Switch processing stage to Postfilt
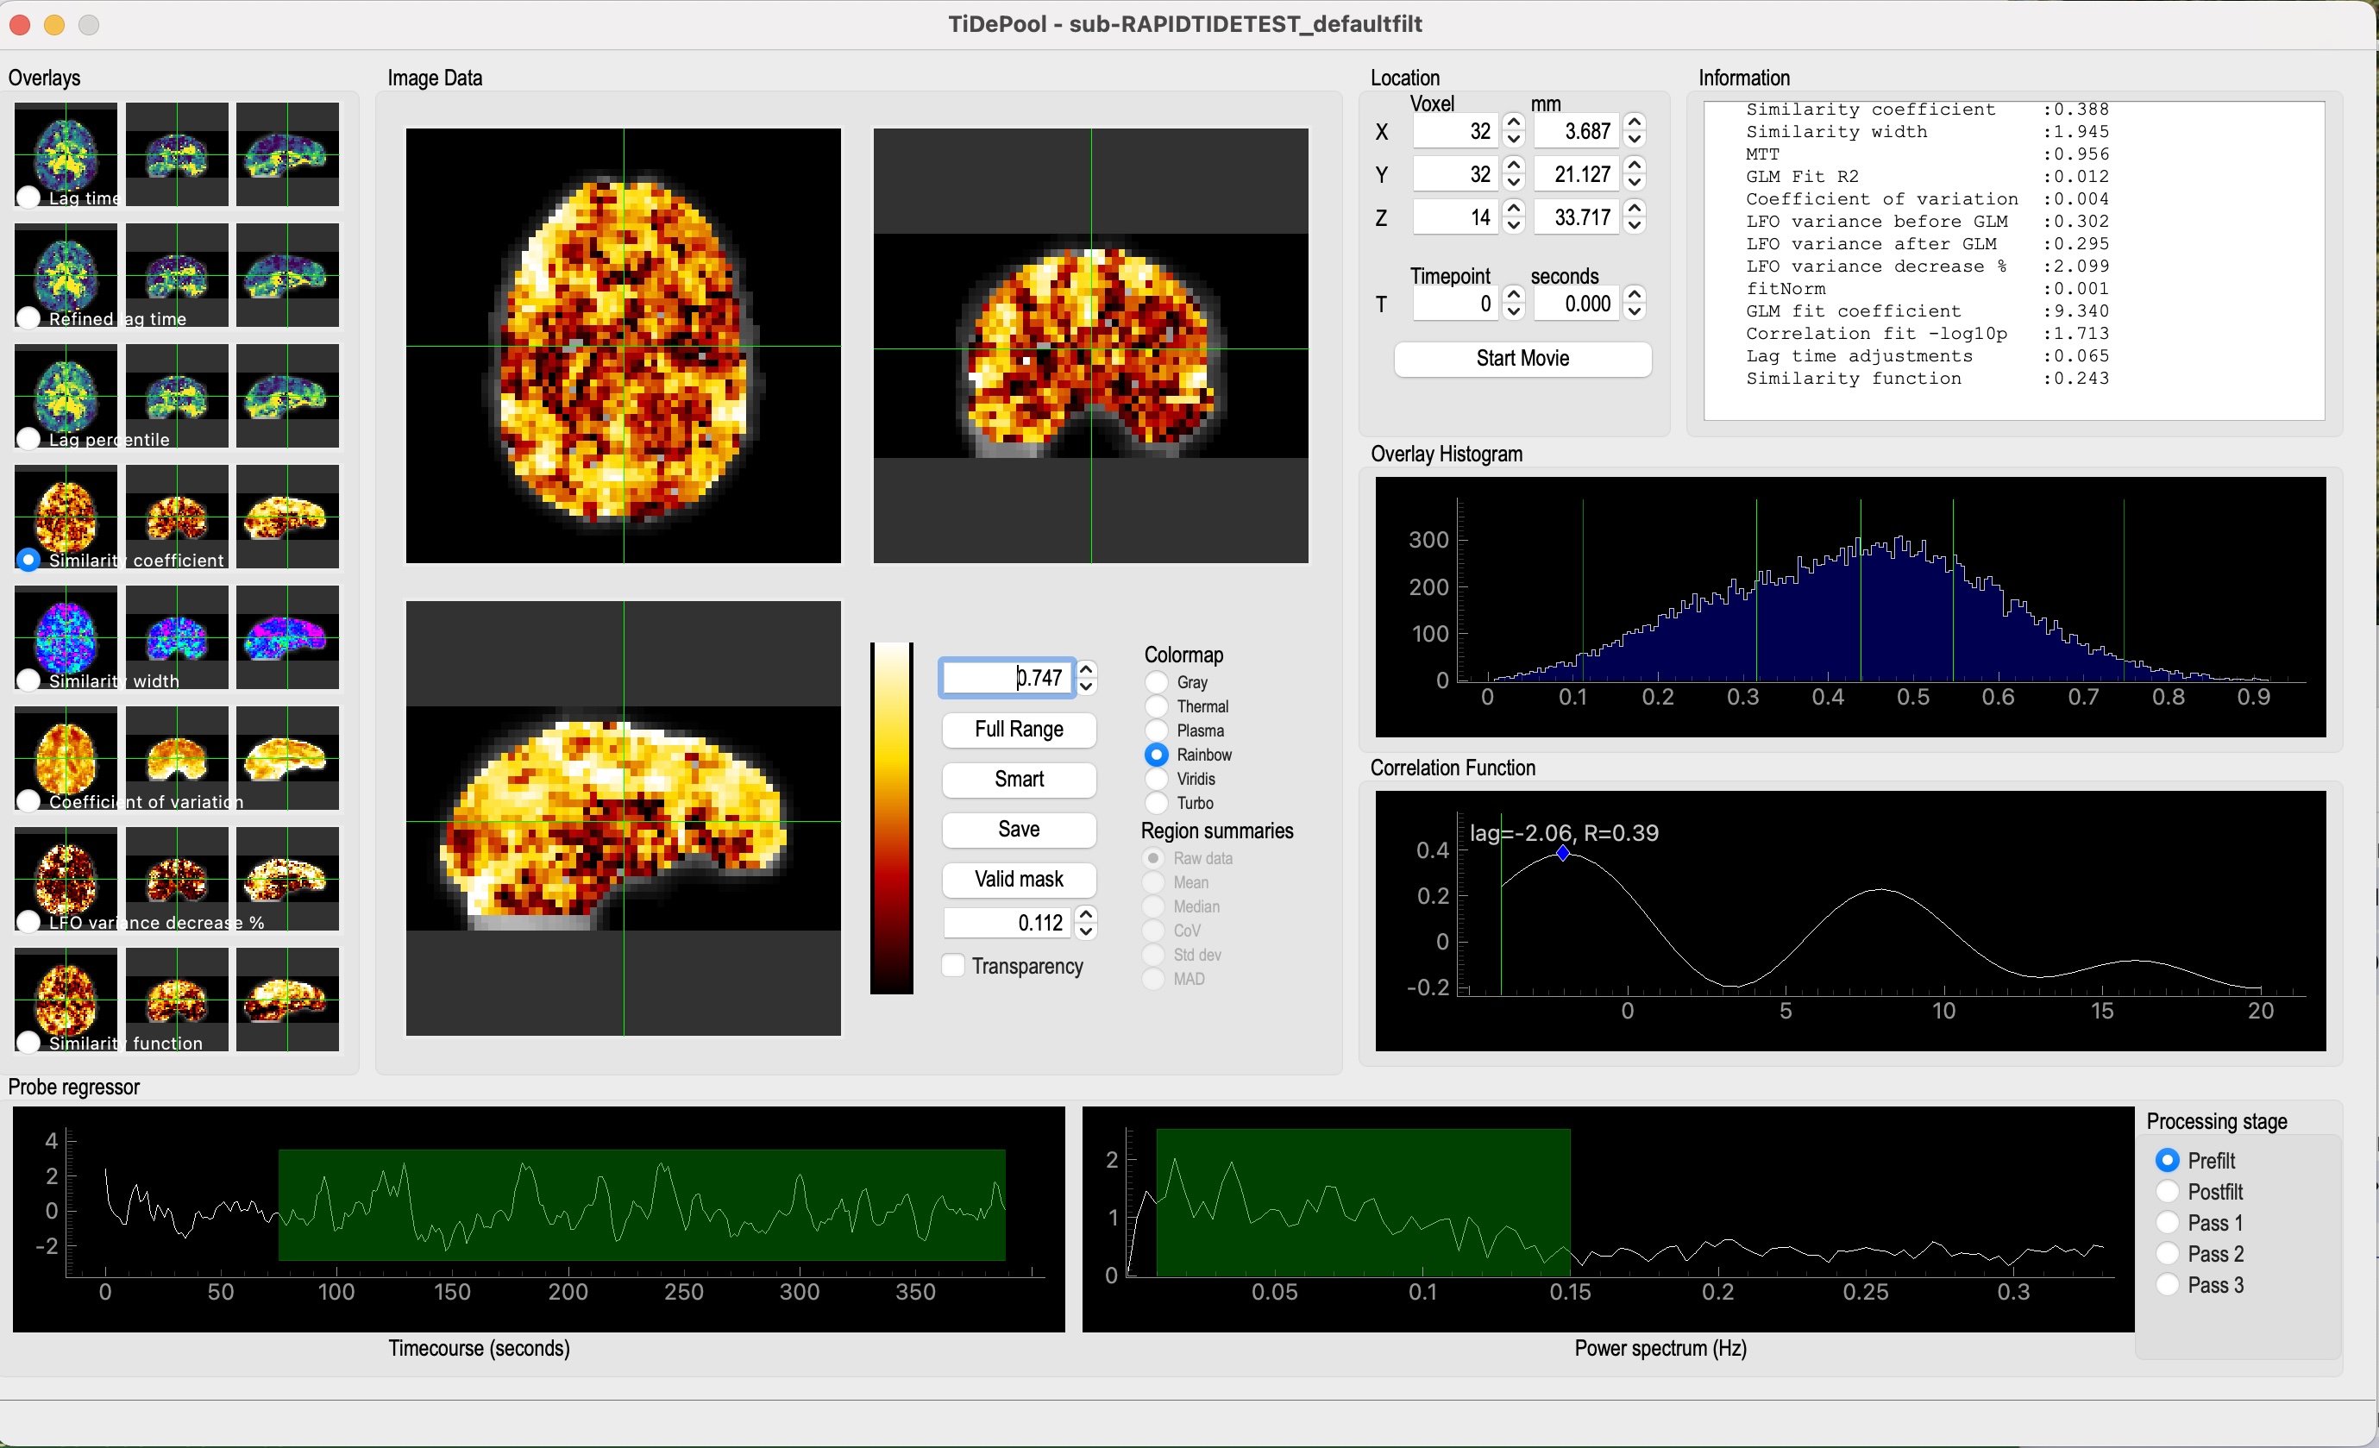 [2168, 1192]
